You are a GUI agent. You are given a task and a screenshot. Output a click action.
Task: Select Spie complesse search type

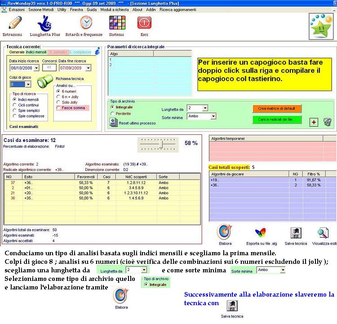(14, 116)
